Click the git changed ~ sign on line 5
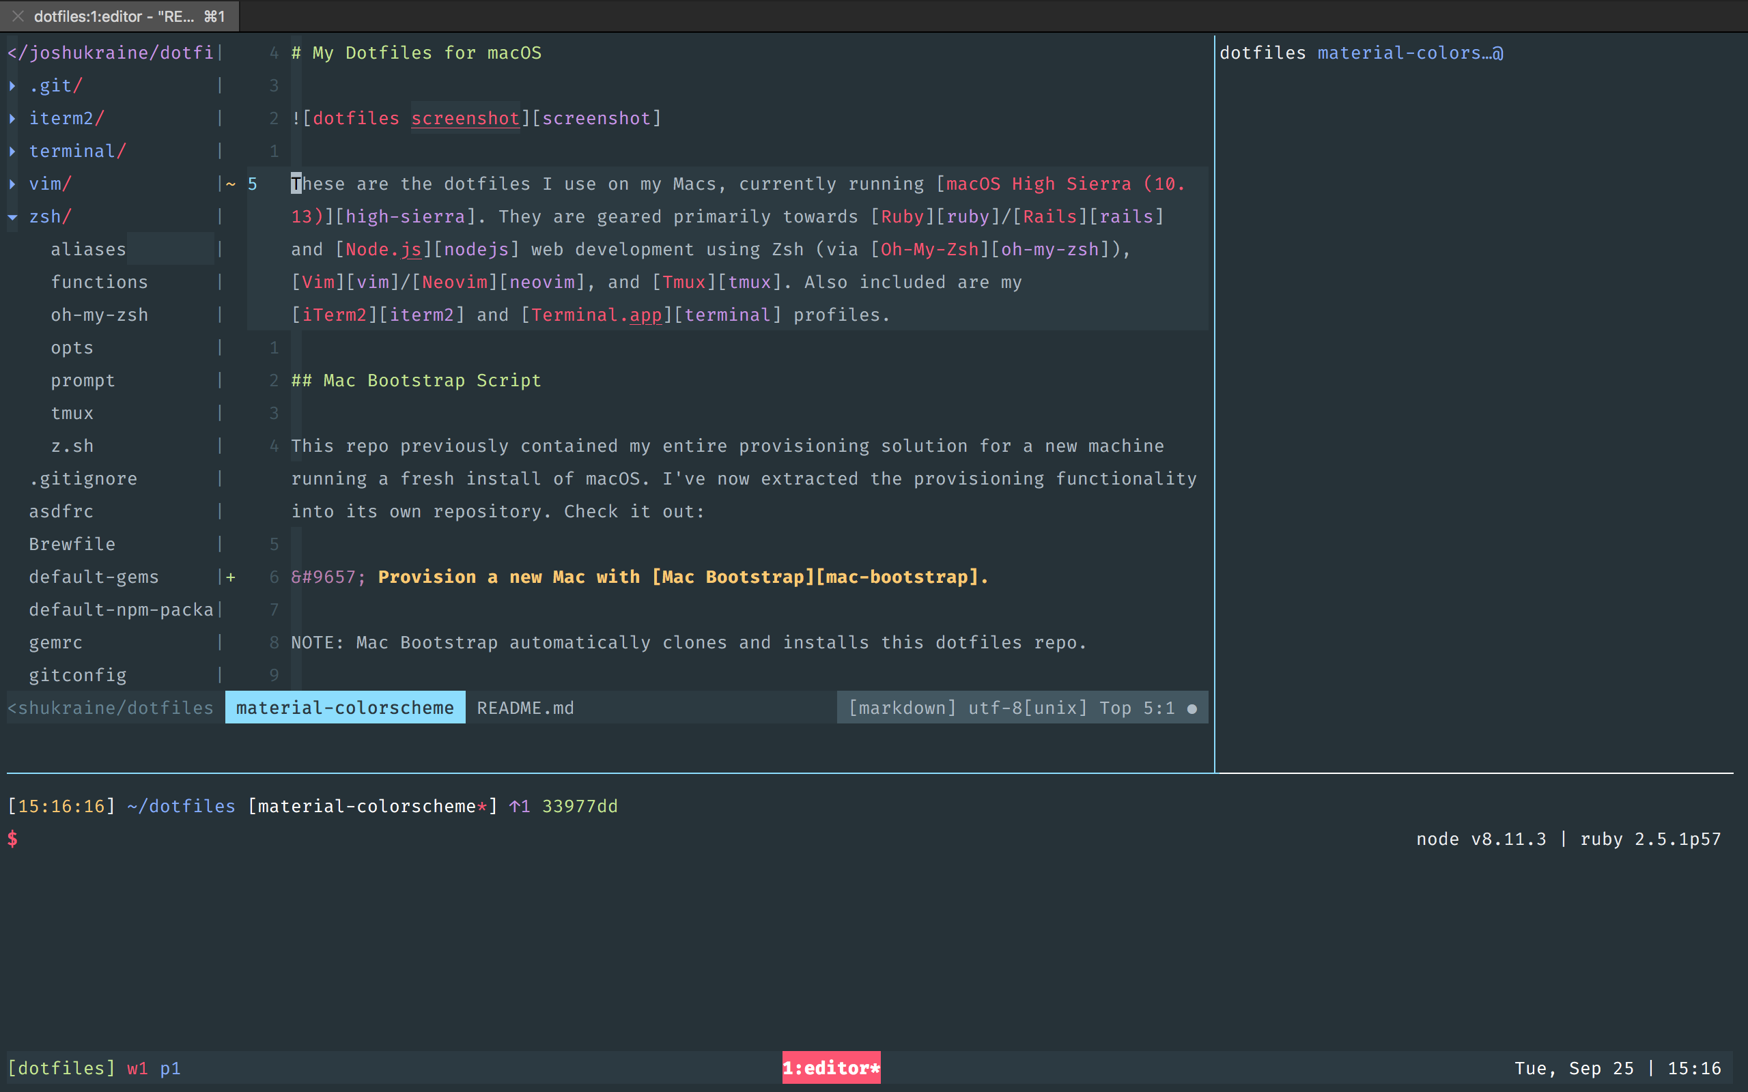 (x=230, y=184)
